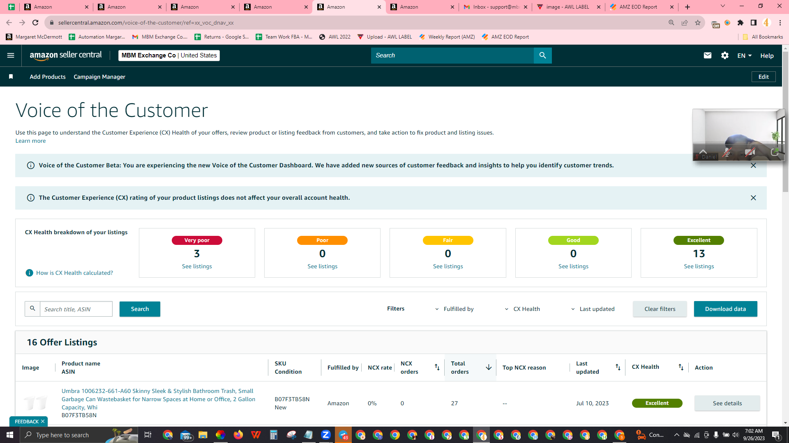789x443 pixels.
Task: Bookmark this page with the star icon
Action: [698, 23]
